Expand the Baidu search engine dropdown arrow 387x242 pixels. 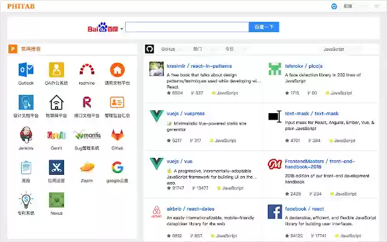click(122, 29)
